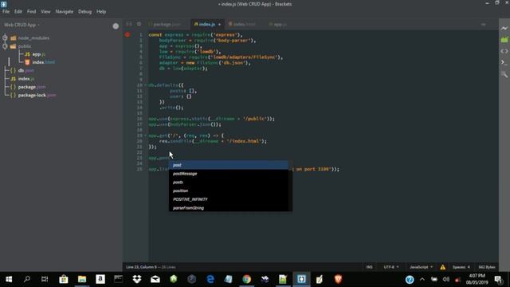The width and height of the screenshot is (510, 287).
Task: Open index.js in the file tree
Action: (26, 79)
